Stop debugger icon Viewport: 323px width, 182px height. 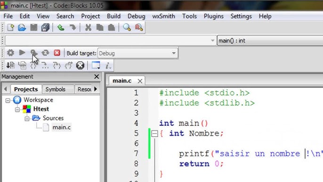coord(80,66)
